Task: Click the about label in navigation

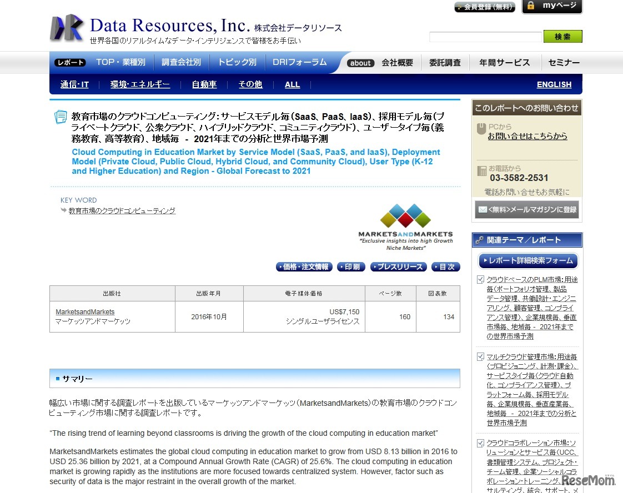Action: [x=360, y=63]
